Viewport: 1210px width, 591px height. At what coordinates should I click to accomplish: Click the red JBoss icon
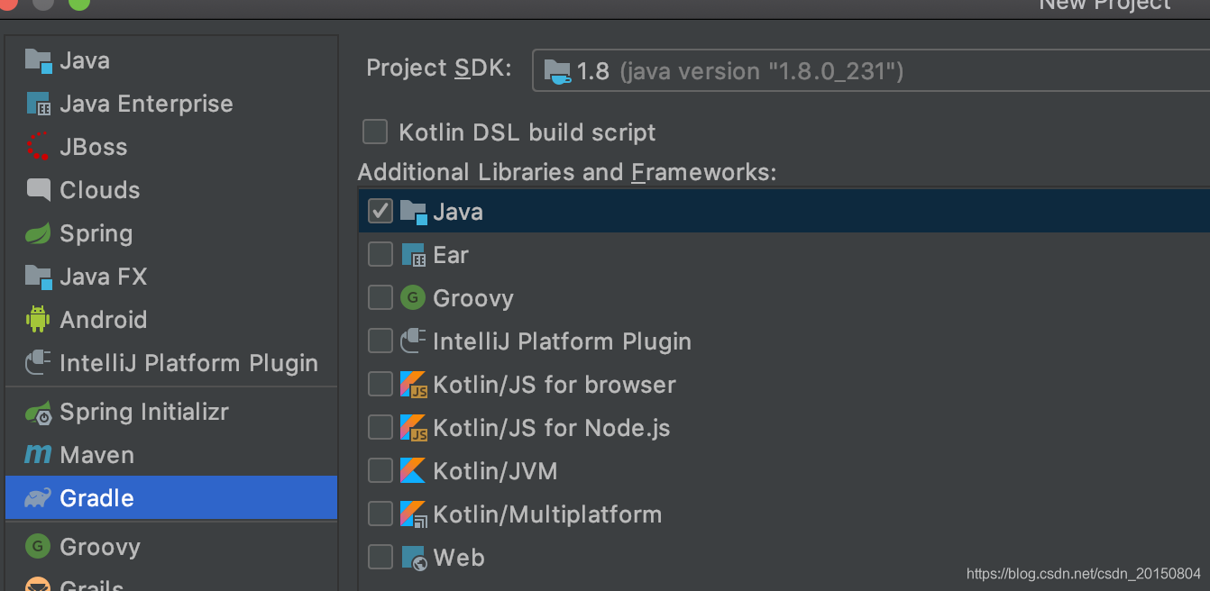[x=38, y=147]
